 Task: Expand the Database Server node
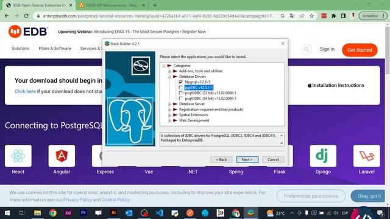(x=169, y=104)
